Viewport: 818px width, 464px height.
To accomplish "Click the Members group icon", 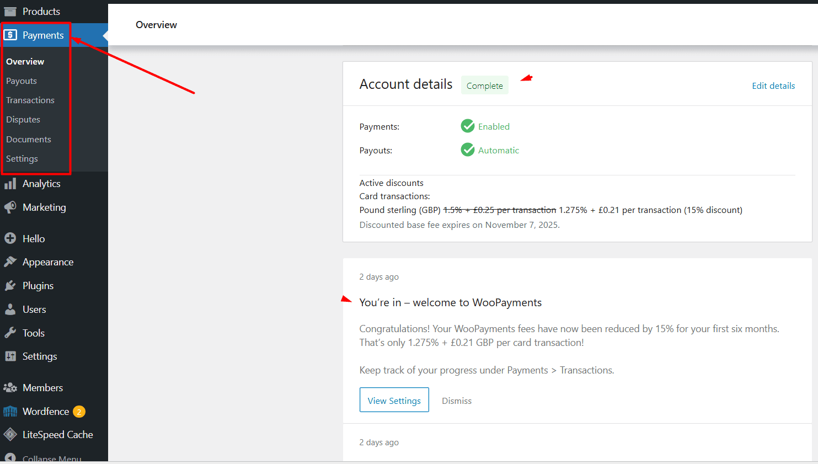I will [x=10, y=388].
